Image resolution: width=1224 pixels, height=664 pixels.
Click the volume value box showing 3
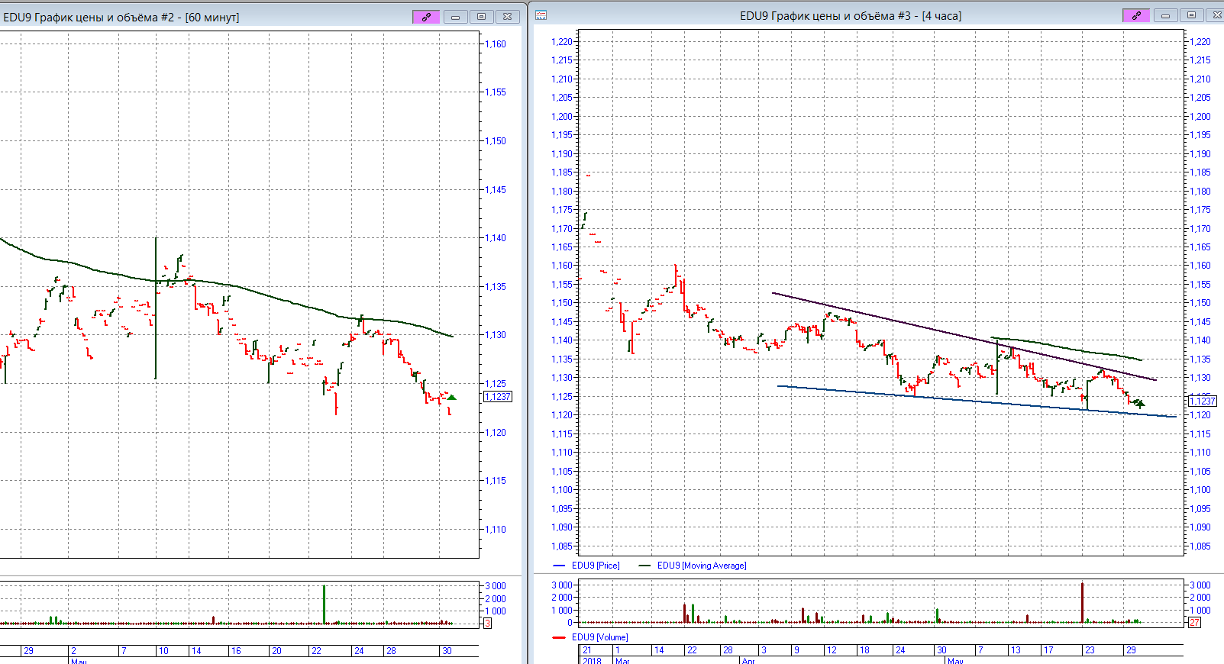[x=487, y=624]
